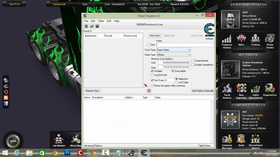Screen dimensions: 280x157
Task: Open New Upgrades icon
Action: tap(241, 91)
